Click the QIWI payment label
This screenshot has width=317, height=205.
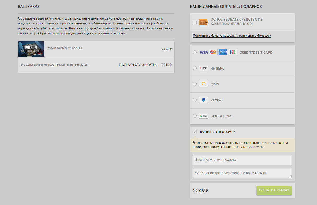click(x=215, y=84)
